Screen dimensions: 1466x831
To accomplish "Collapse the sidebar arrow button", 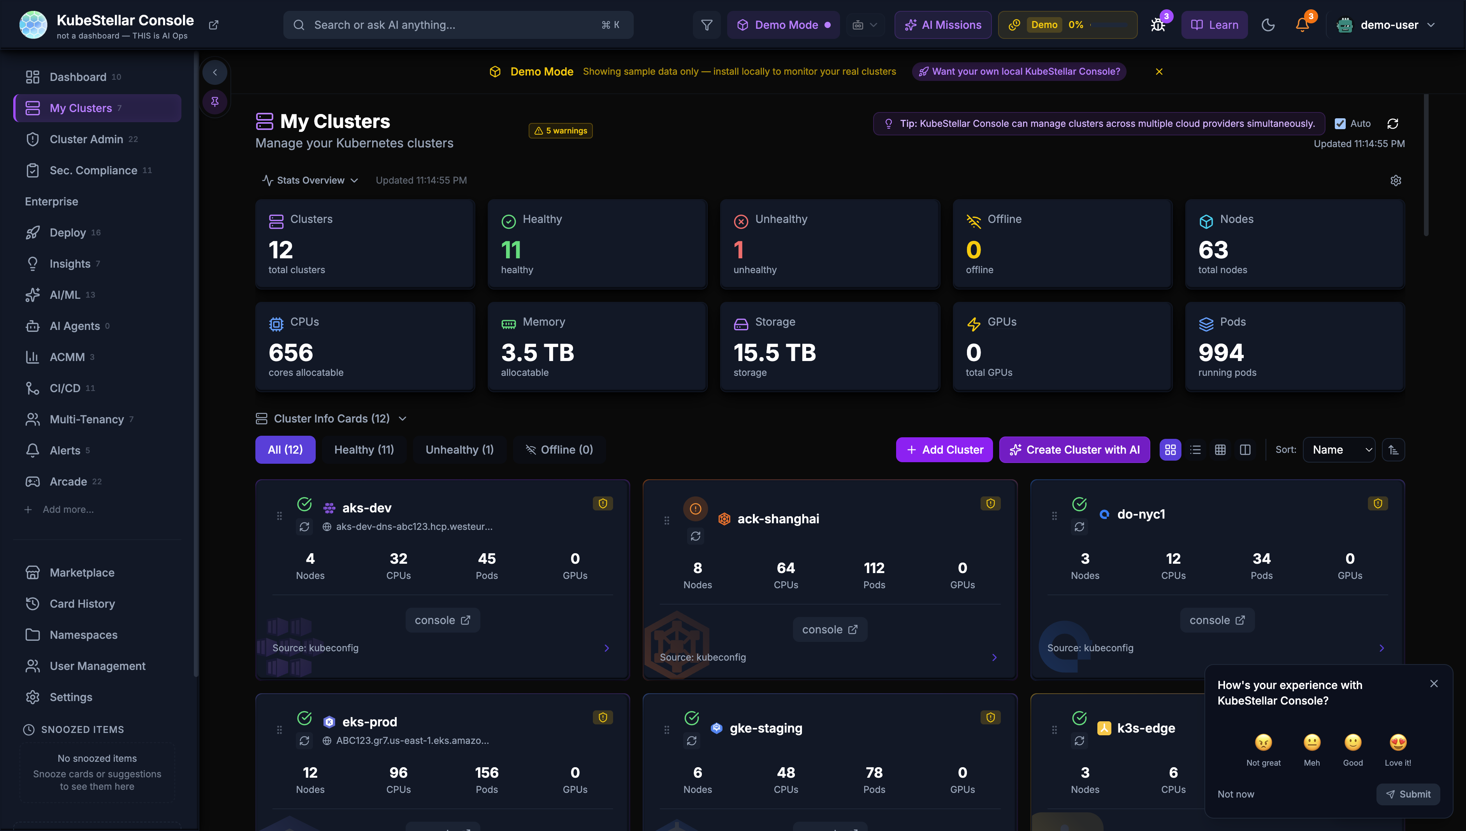I will click(215, 72).
